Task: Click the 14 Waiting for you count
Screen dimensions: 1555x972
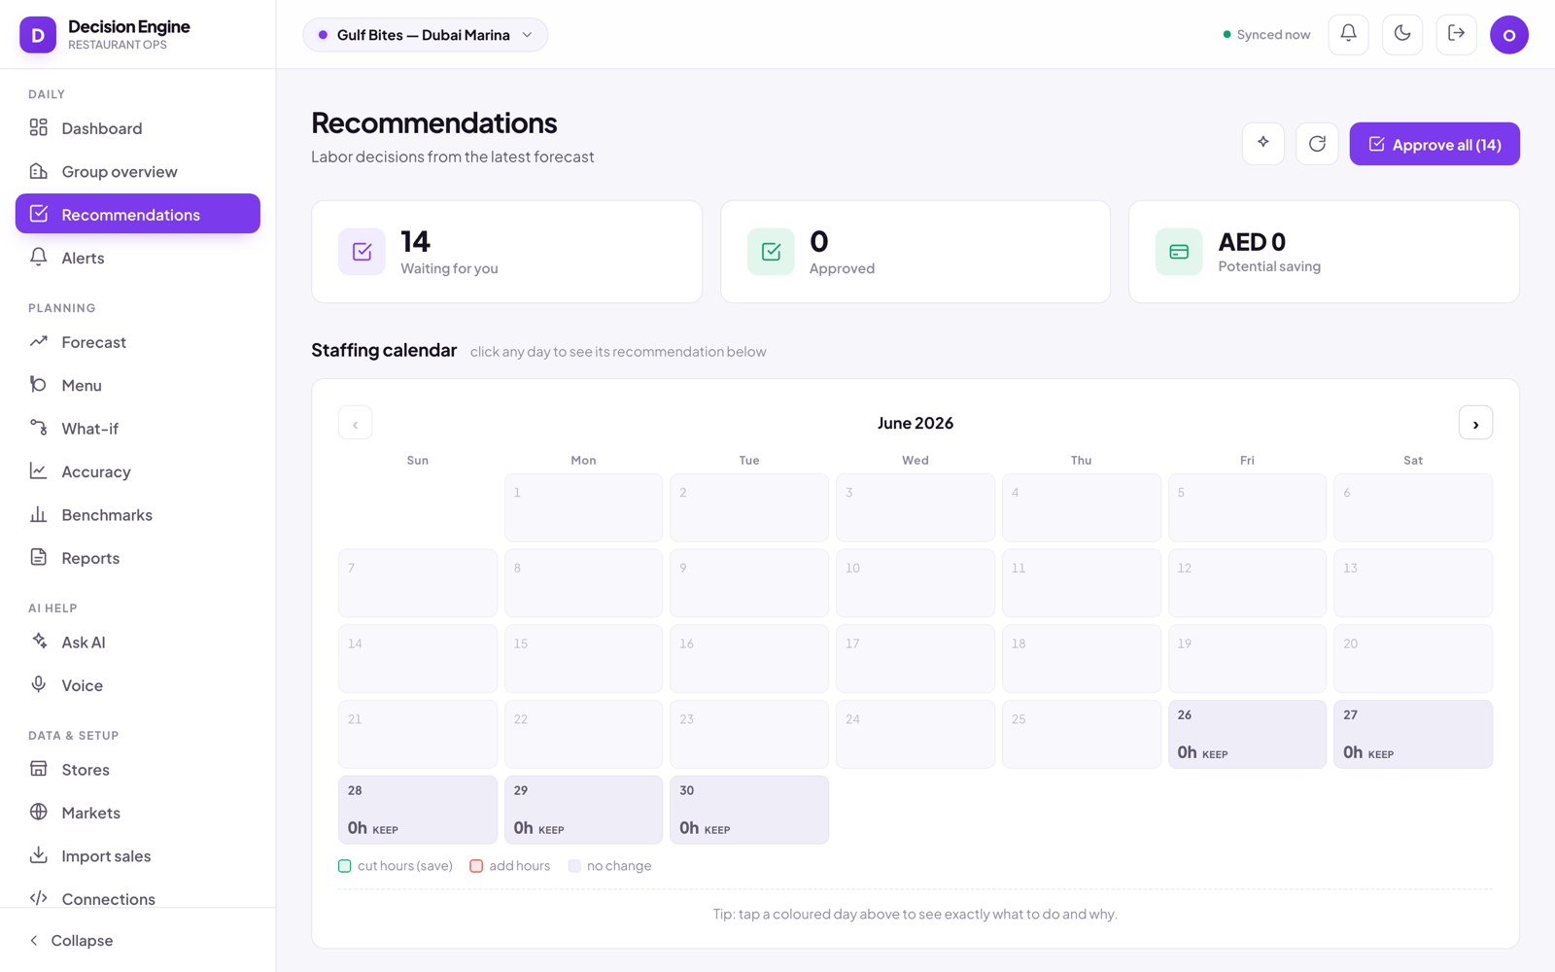Action: [x=415, y=241]
